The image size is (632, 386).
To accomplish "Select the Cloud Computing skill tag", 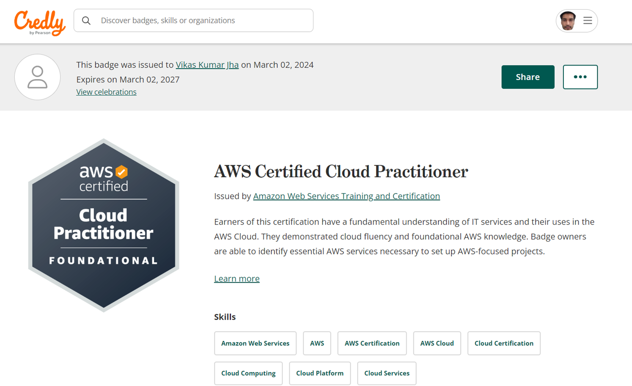I will pos(248,373).
